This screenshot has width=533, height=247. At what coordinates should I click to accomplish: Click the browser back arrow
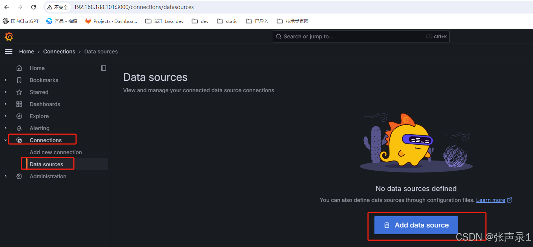coord(6,7)
